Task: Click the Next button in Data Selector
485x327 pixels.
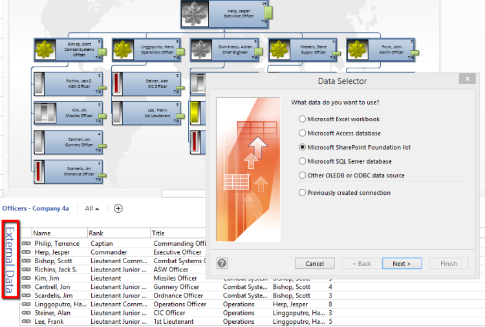Action: 402,263
